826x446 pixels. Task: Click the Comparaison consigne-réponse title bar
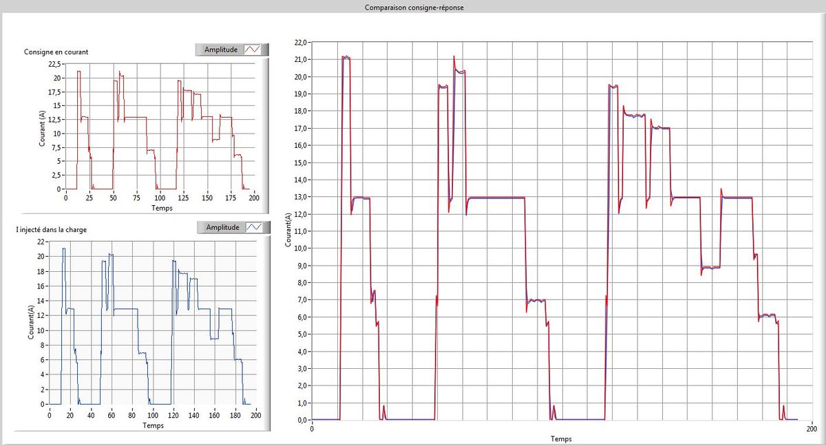click(x=413, y=8)
